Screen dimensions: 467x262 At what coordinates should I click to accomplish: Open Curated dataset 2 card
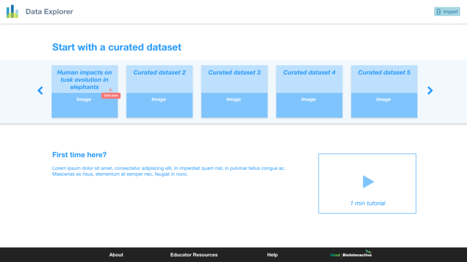(159, 73)
